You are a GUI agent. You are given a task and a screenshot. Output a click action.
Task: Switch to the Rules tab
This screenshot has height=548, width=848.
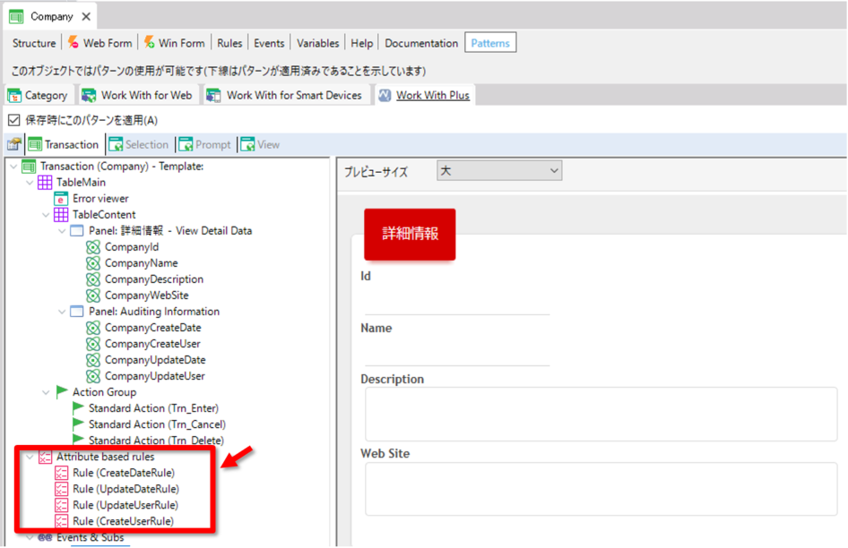pyautogui.click(x=229, y=43)
